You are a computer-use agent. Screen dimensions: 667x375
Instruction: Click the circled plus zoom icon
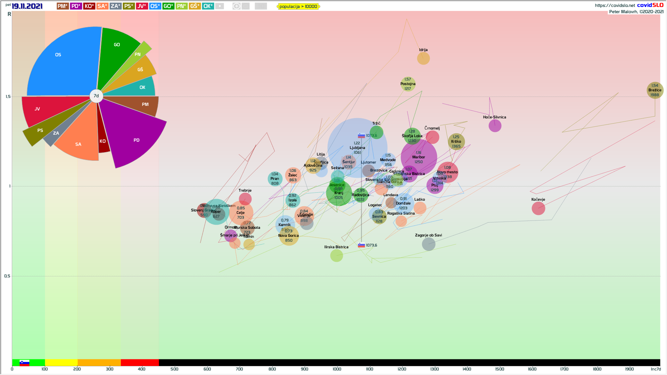[237, 6]
